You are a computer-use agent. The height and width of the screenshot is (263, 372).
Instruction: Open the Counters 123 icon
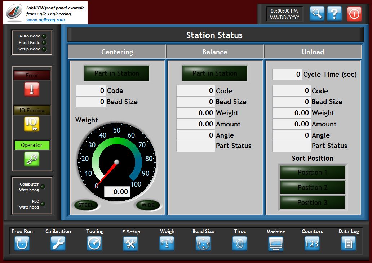pos(312,244)
